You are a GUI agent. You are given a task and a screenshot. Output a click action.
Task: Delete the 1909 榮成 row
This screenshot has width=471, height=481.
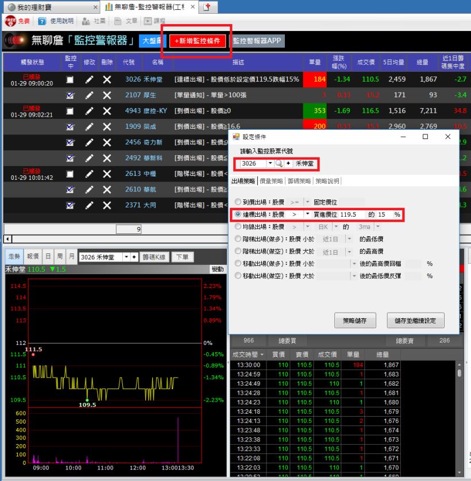[x=107, y=126]
